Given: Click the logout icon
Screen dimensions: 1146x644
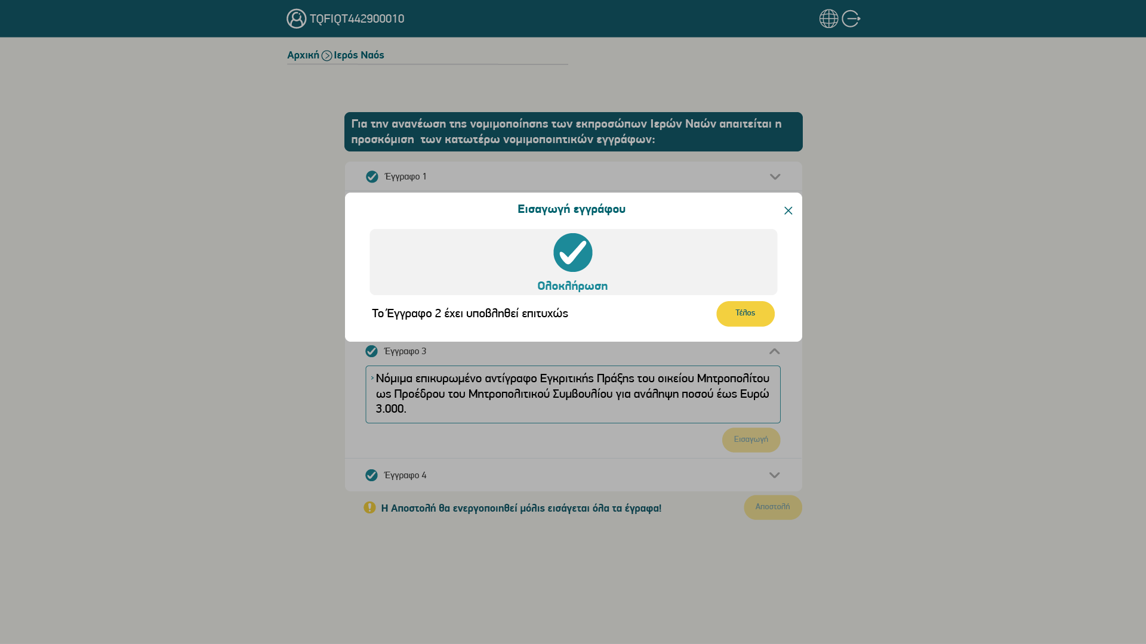Looking at the screenshot, I should click(x=851, y=18).
